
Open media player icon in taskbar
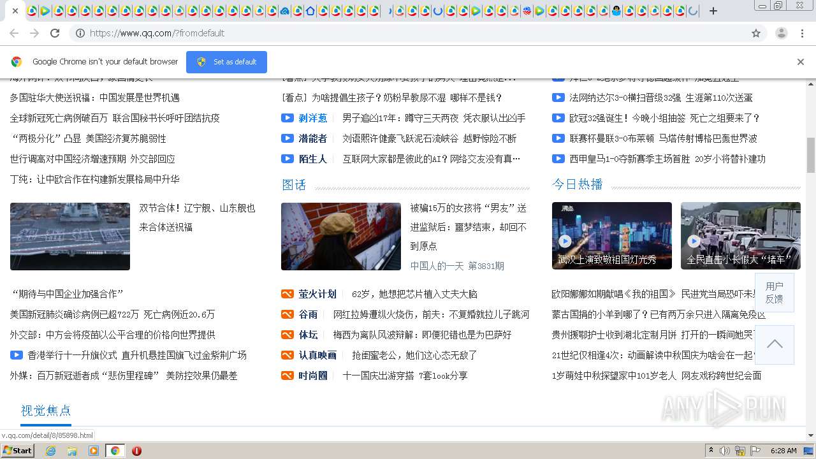coord(94,451)
